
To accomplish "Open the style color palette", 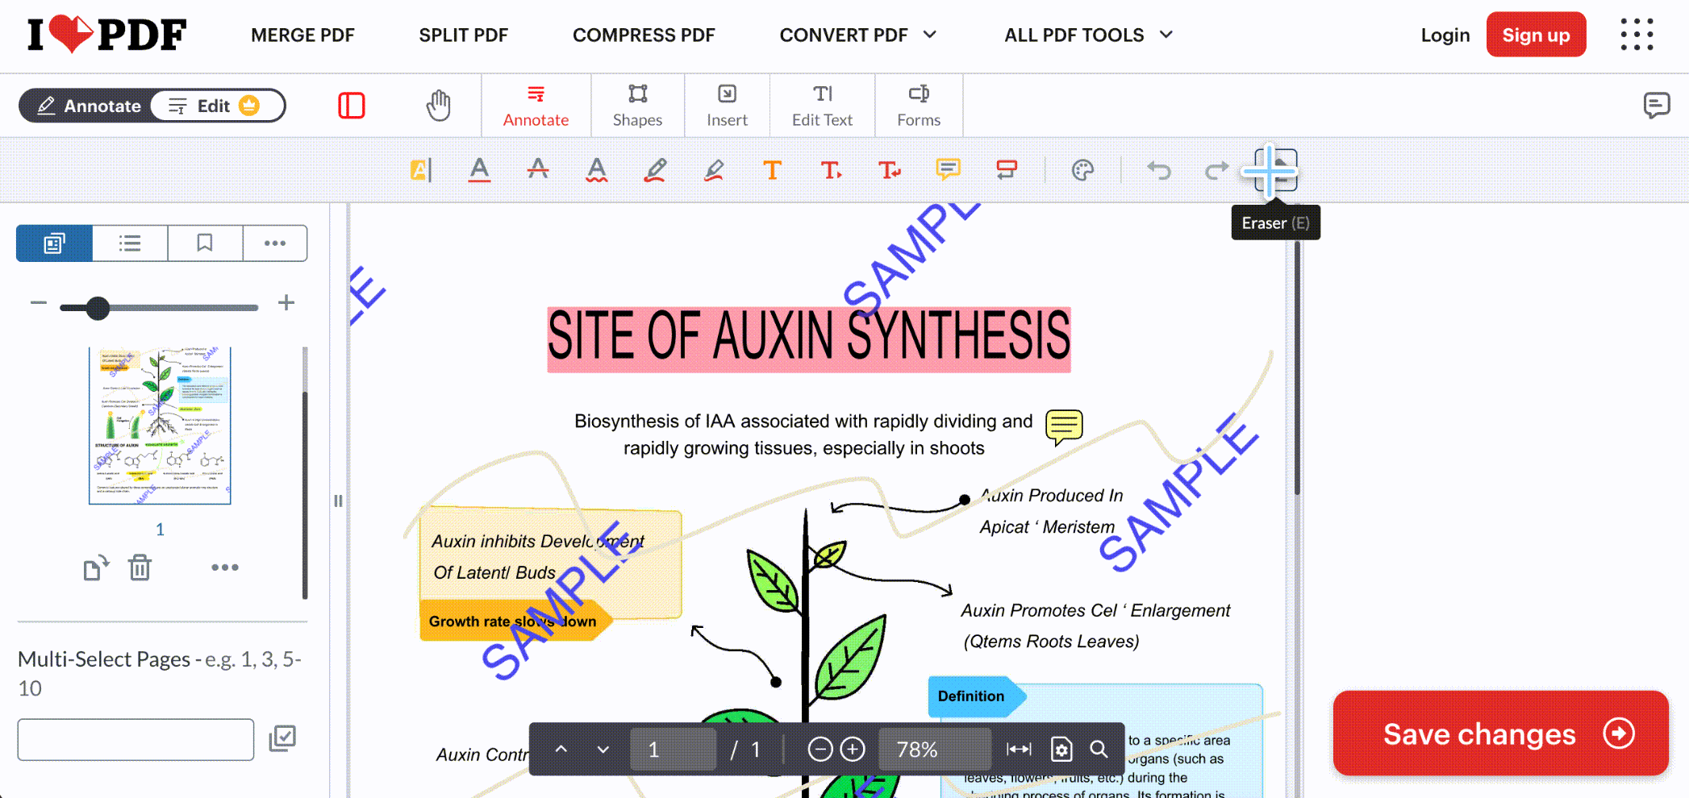I will click(1082, 170).
